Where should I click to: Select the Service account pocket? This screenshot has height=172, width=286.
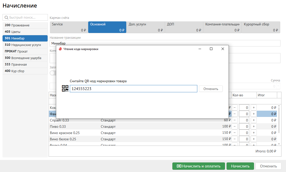69,27
